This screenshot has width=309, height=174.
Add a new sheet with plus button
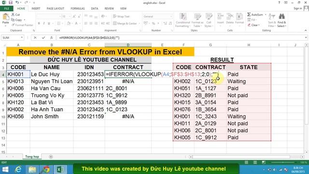[x=51, y=157]
